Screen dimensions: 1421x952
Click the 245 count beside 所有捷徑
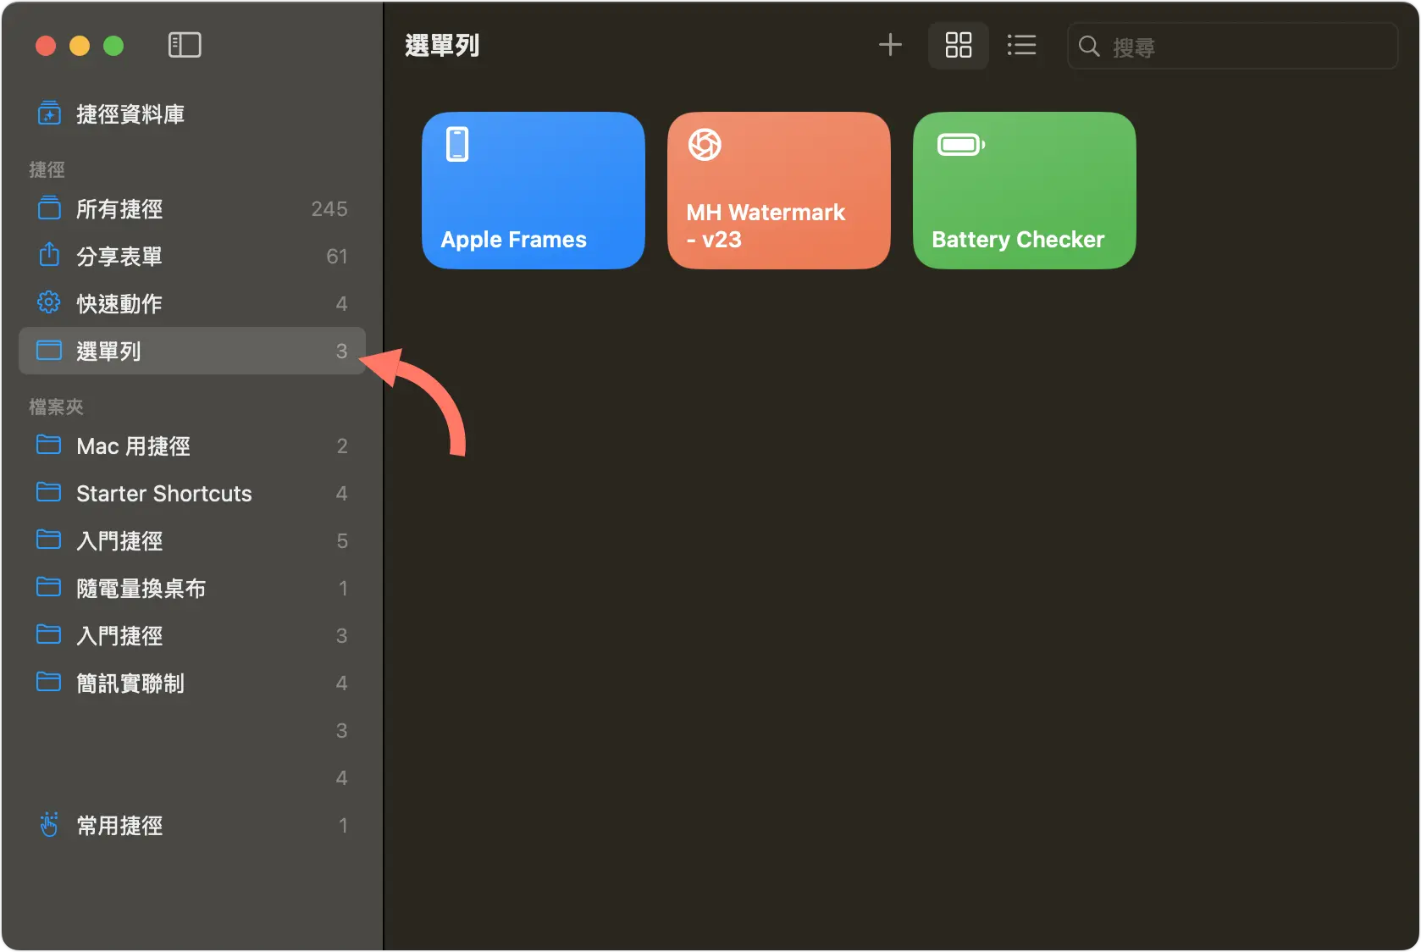(x=329, y=209)
